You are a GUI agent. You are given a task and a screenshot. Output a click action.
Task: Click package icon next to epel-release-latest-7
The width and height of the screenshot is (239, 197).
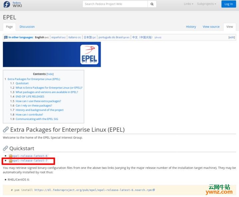pos(10,161)
